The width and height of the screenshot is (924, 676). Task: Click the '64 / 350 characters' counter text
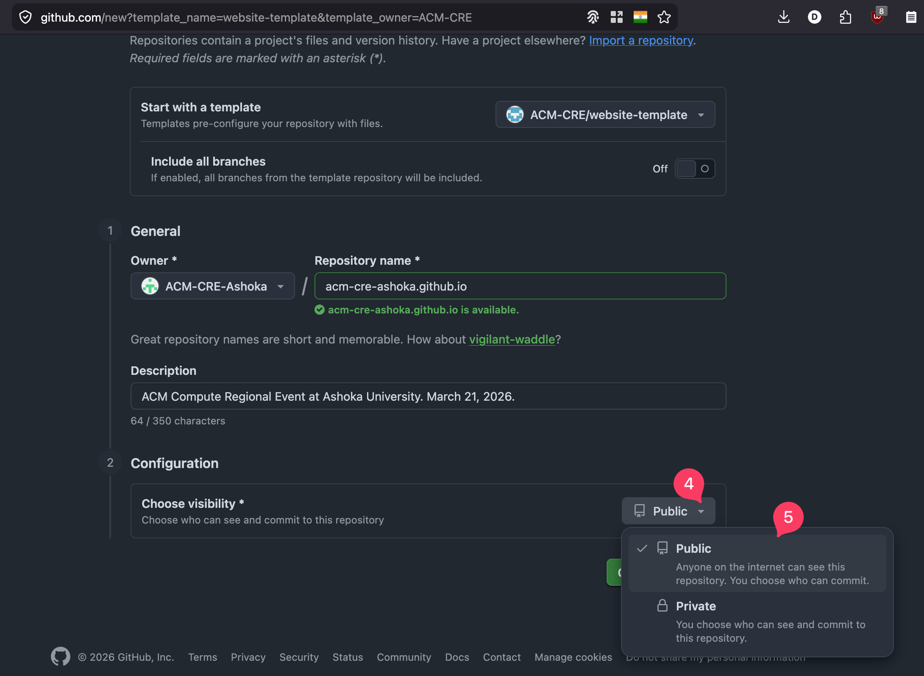pos(178,421)
